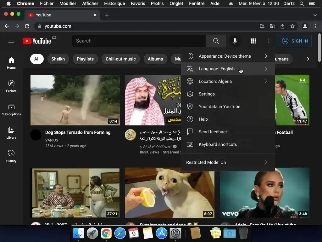Open the 11:47 football video thumbnail
The image size is (322, 242).
point(292,100)
